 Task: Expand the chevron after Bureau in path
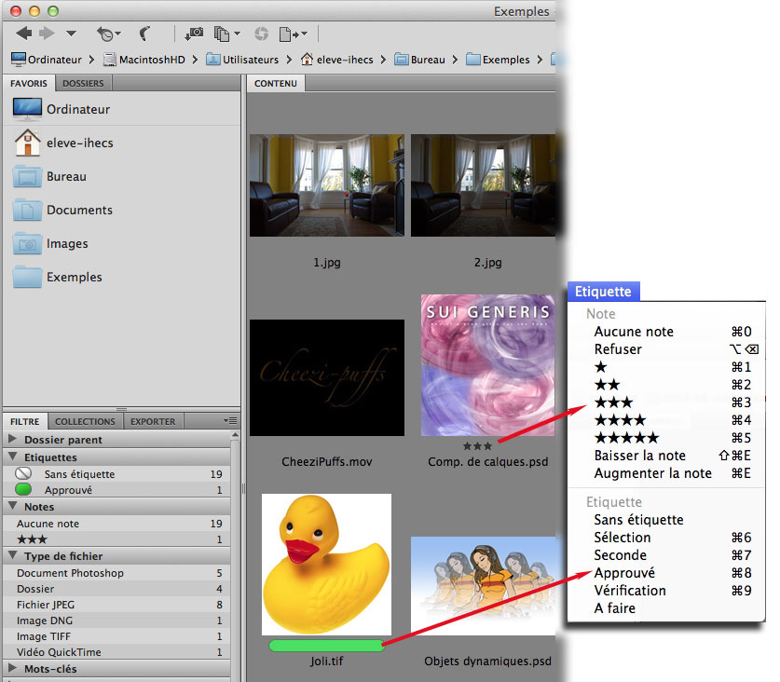click(x=455, y=60)
